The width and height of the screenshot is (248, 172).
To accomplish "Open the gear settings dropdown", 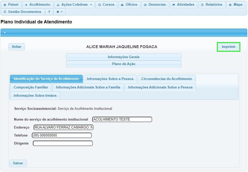I will 59,12.
